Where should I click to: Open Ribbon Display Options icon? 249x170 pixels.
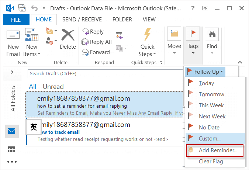(205, 8)
